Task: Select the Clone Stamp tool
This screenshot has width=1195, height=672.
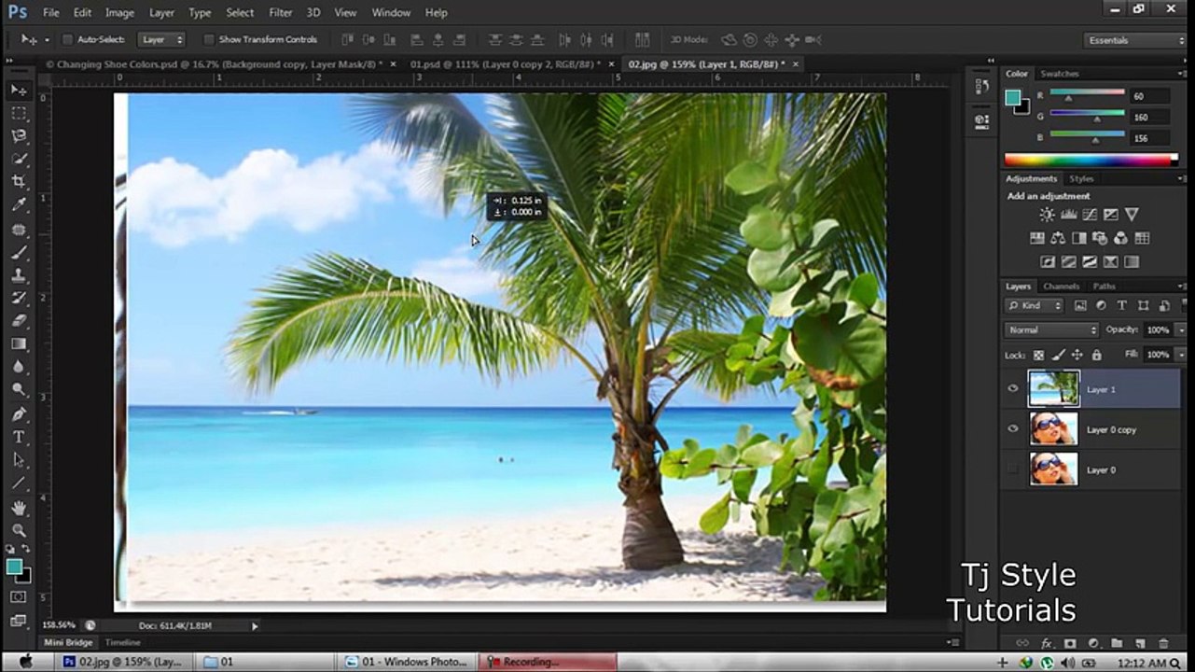Action: (x=19, y=275)
